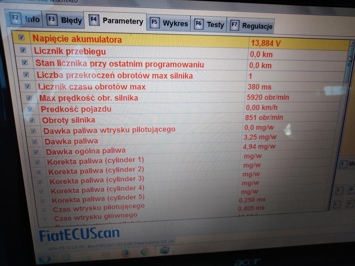Click the 4,94 mg/w total fuel value
Screen dimensions: 355x266
[x=259, y=147]
